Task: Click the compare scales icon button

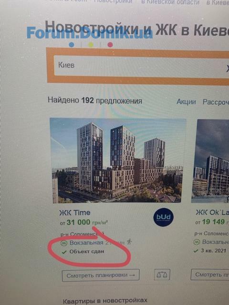Action: click(x=162, y=274)
